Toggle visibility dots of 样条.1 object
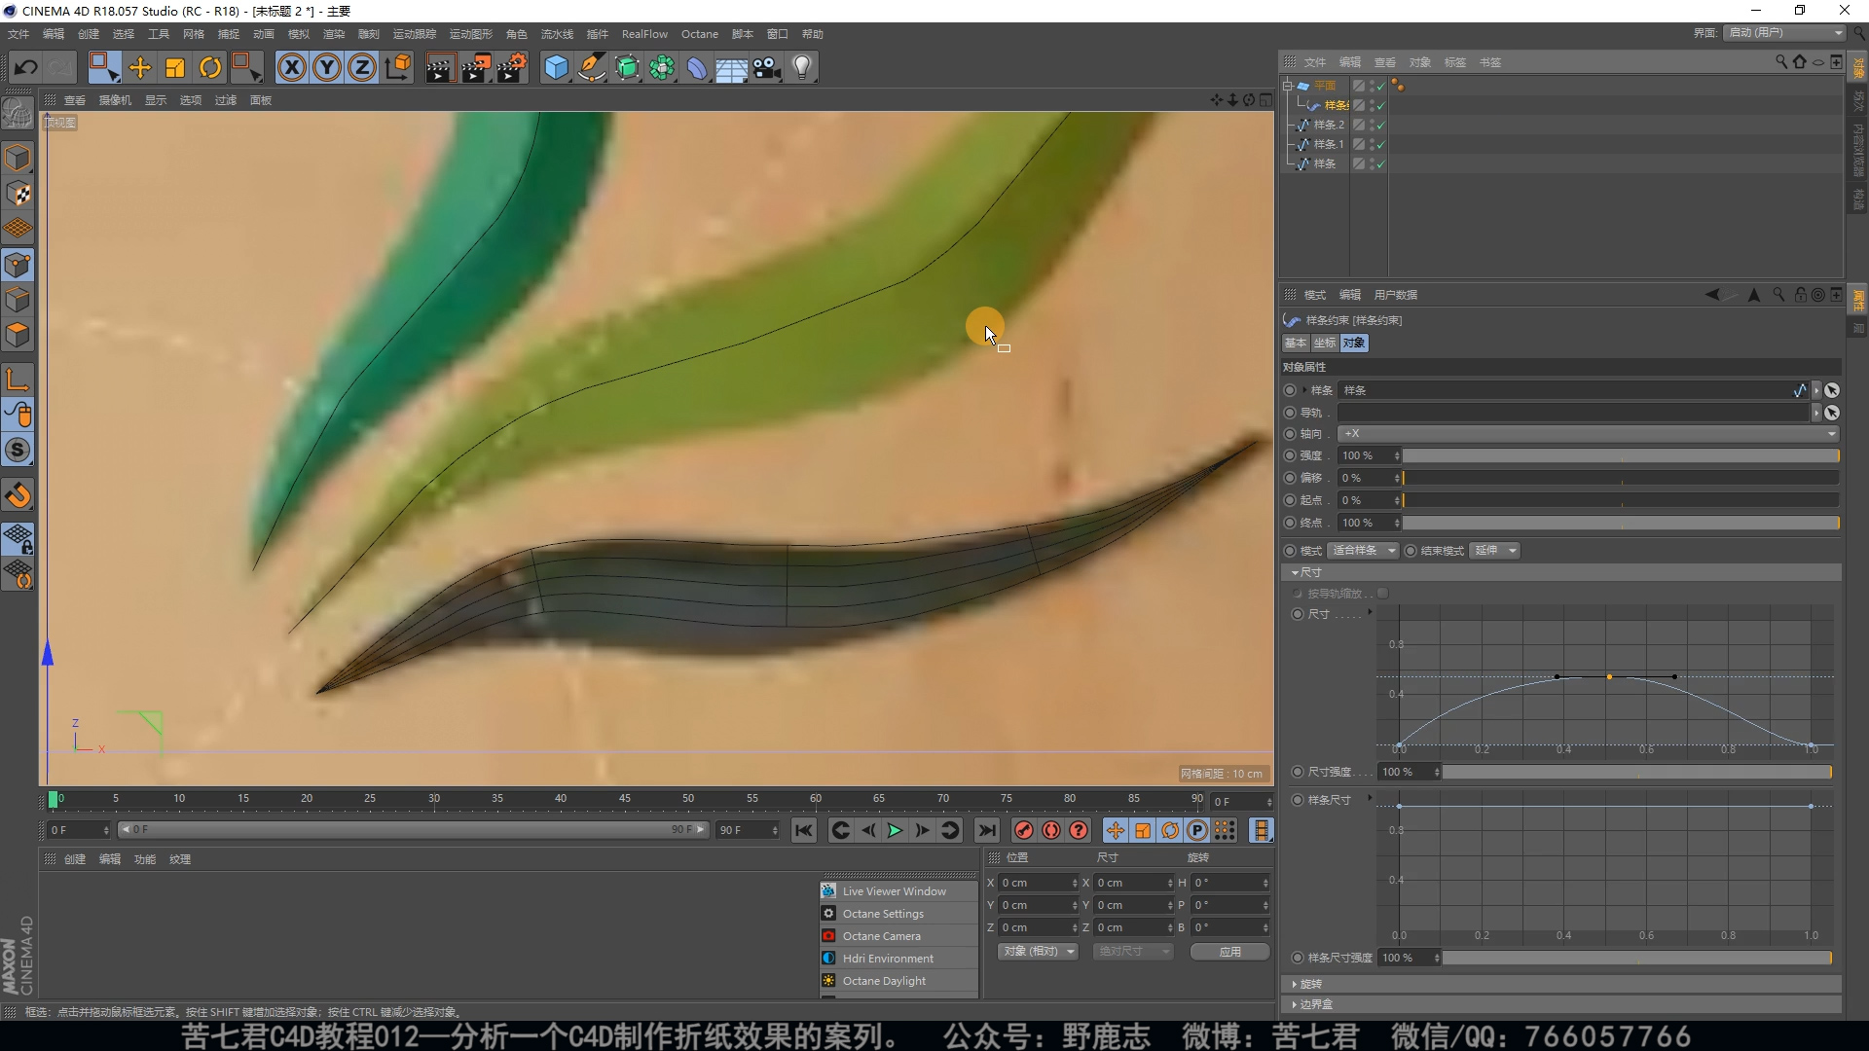 point(1372,144)
